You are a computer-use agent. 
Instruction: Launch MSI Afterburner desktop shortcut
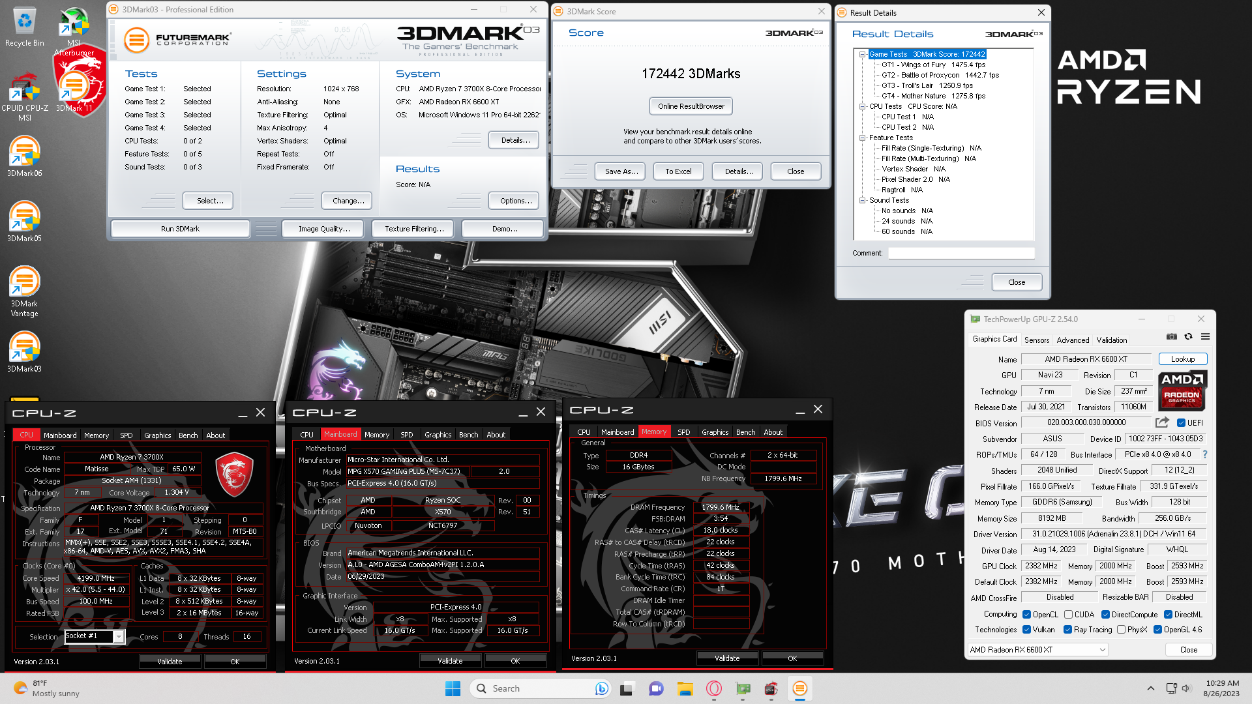point(74,31)
